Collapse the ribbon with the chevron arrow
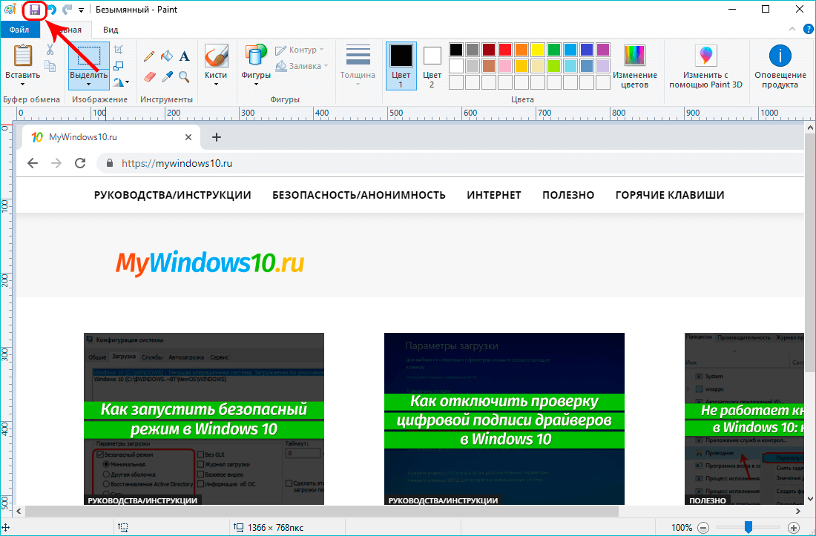This screenshot has width=816, height=536. [x=789, y=30]
